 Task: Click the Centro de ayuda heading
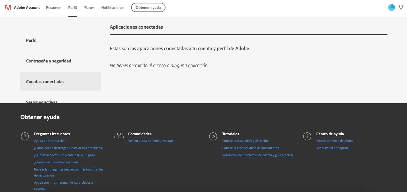click(x=330, y=134)
